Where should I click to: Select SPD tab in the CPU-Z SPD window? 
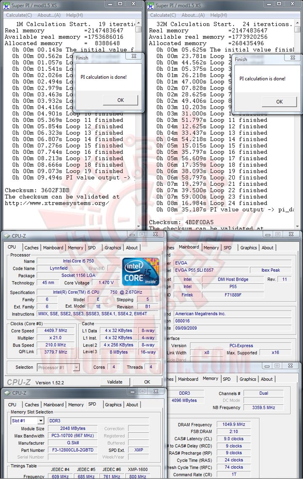pyautogui.click(x=92, y=404)
